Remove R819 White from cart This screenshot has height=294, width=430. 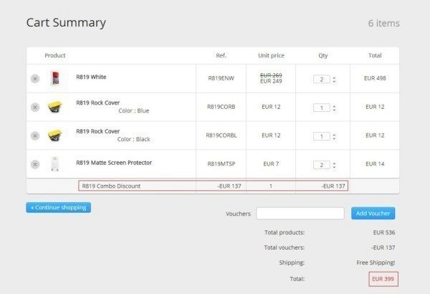click(x=35, y=78)
